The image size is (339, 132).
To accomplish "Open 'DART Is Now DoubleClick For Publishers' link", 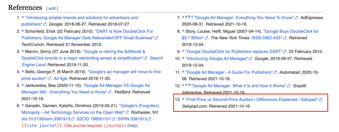I will (88, 35).
